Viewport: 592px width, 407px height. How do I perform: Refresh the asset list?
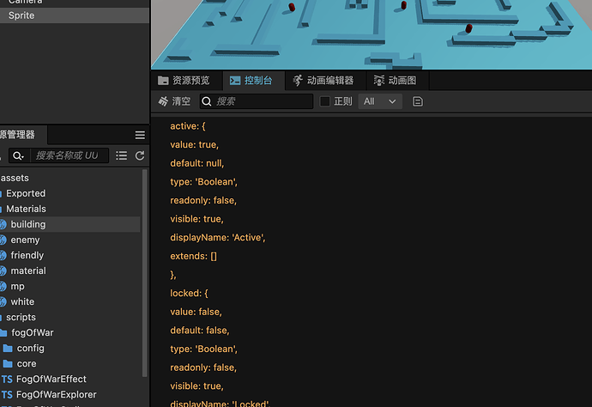click(x=140, y=155)
